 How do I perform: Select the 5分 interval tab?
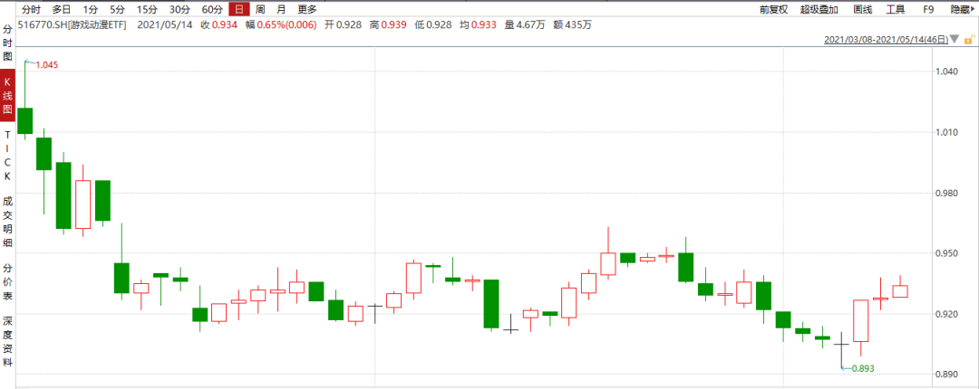point(117,9)
